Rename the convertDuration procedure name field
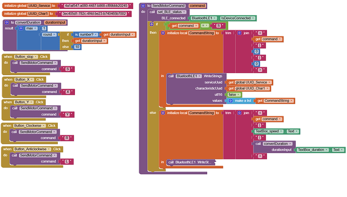Screen dimensions: 347x197 (28, 23)
